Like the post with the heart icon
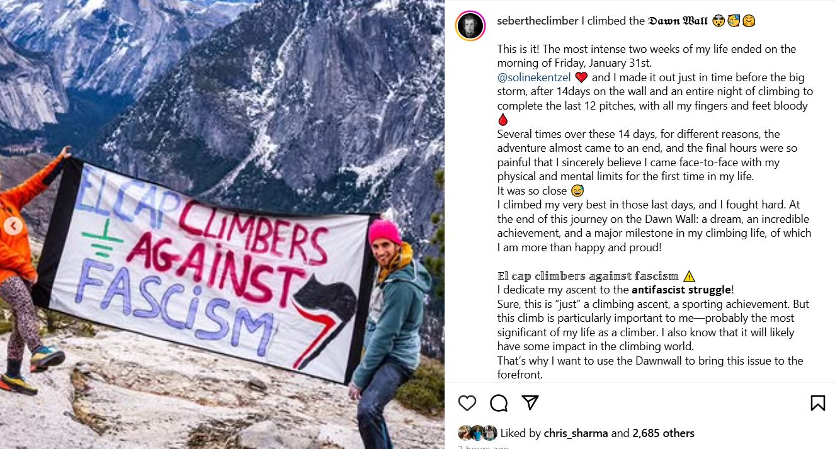Image resolution: width=835 pixels, height=449 pixels. (467, 403)
